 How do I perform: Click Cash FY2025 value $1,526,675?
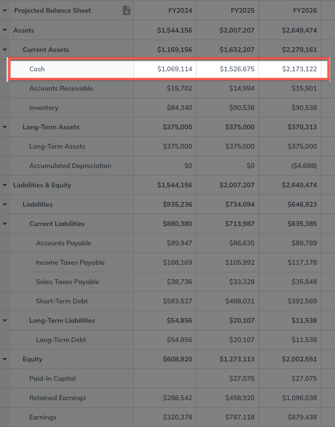[x=237, y=69]
